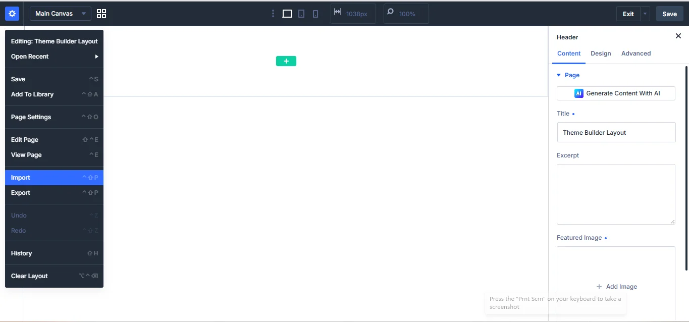
Task: Choose Import from the menu
Action: (55, 178)
